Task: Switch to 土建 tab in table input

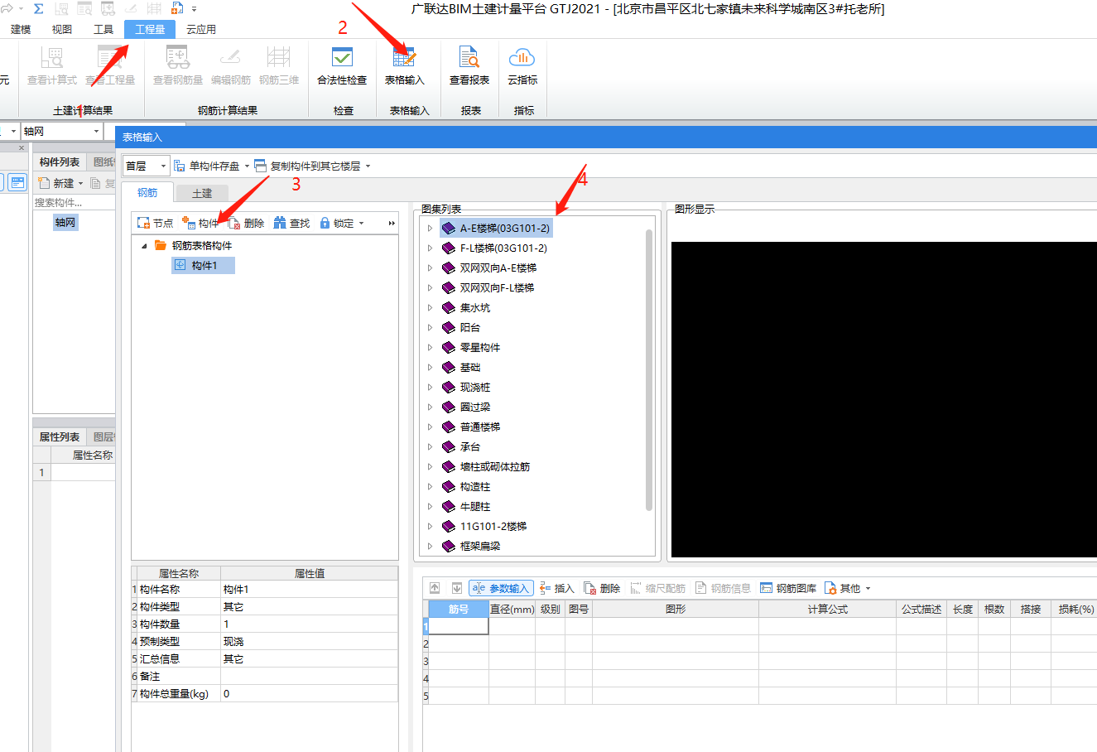Action: 202,193
